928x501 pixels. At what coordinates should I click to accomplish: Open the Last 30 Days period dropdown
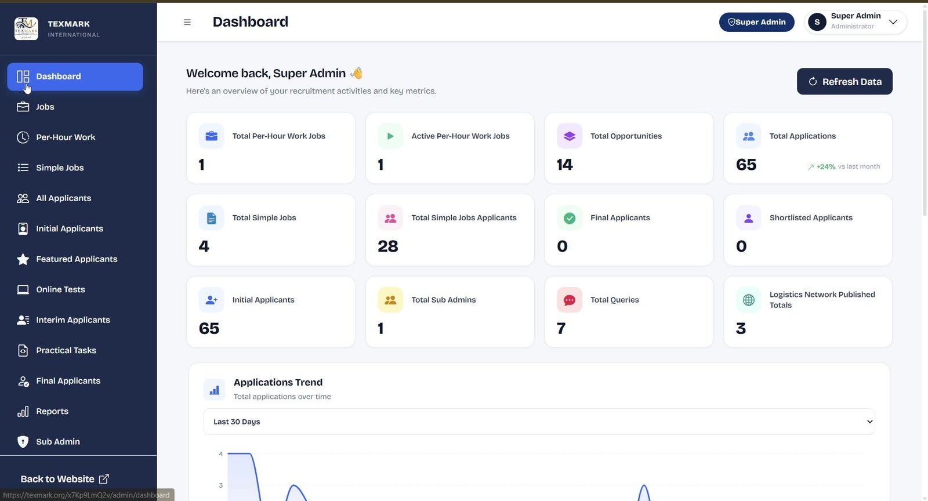[539, 422]
